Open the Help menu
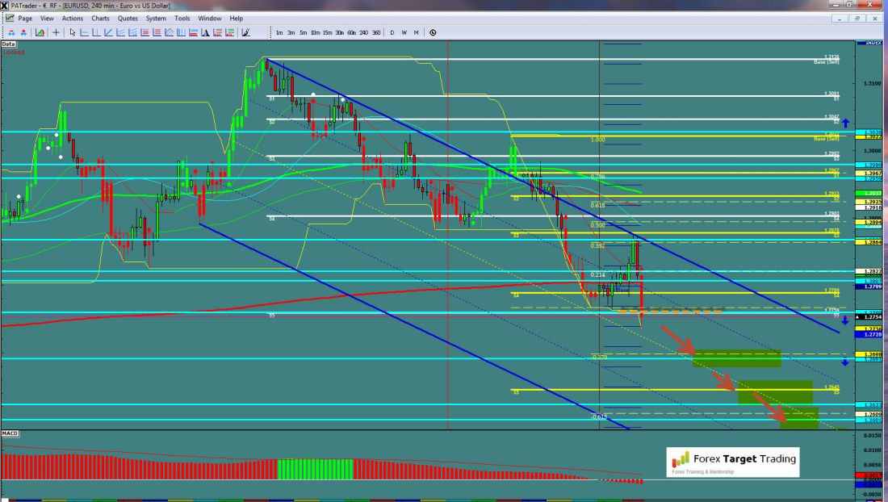 236,18
